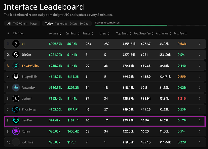Click the Interface Leaderboard heading
This screenshot has height=149, width=208.
[44, 7]
